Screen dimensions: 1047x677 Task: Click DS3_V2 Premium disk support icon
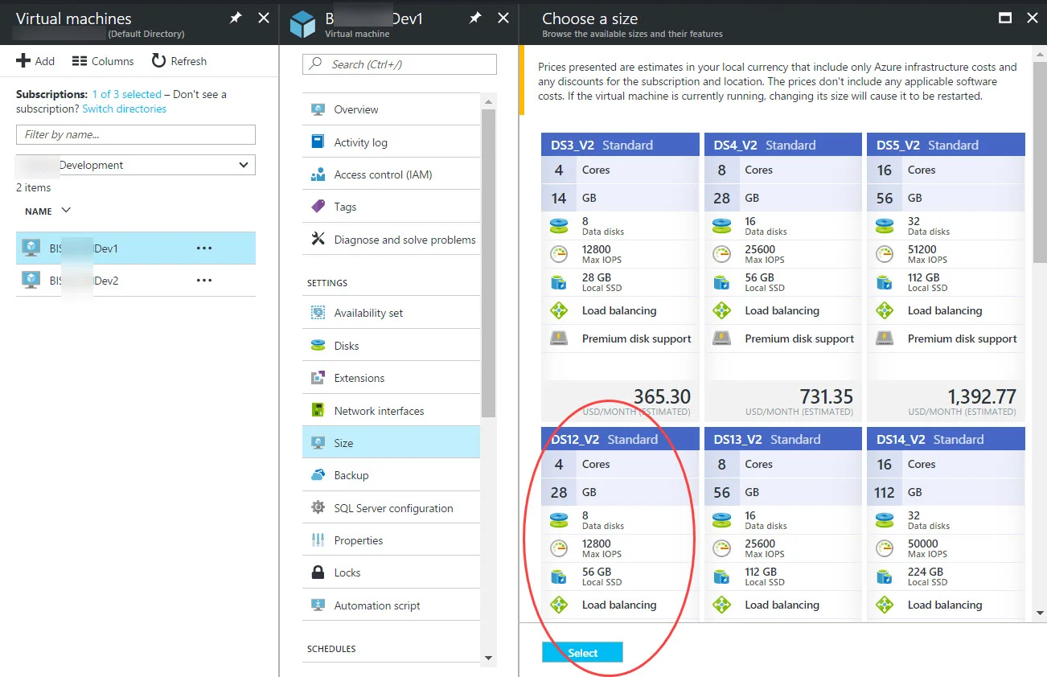559,338
